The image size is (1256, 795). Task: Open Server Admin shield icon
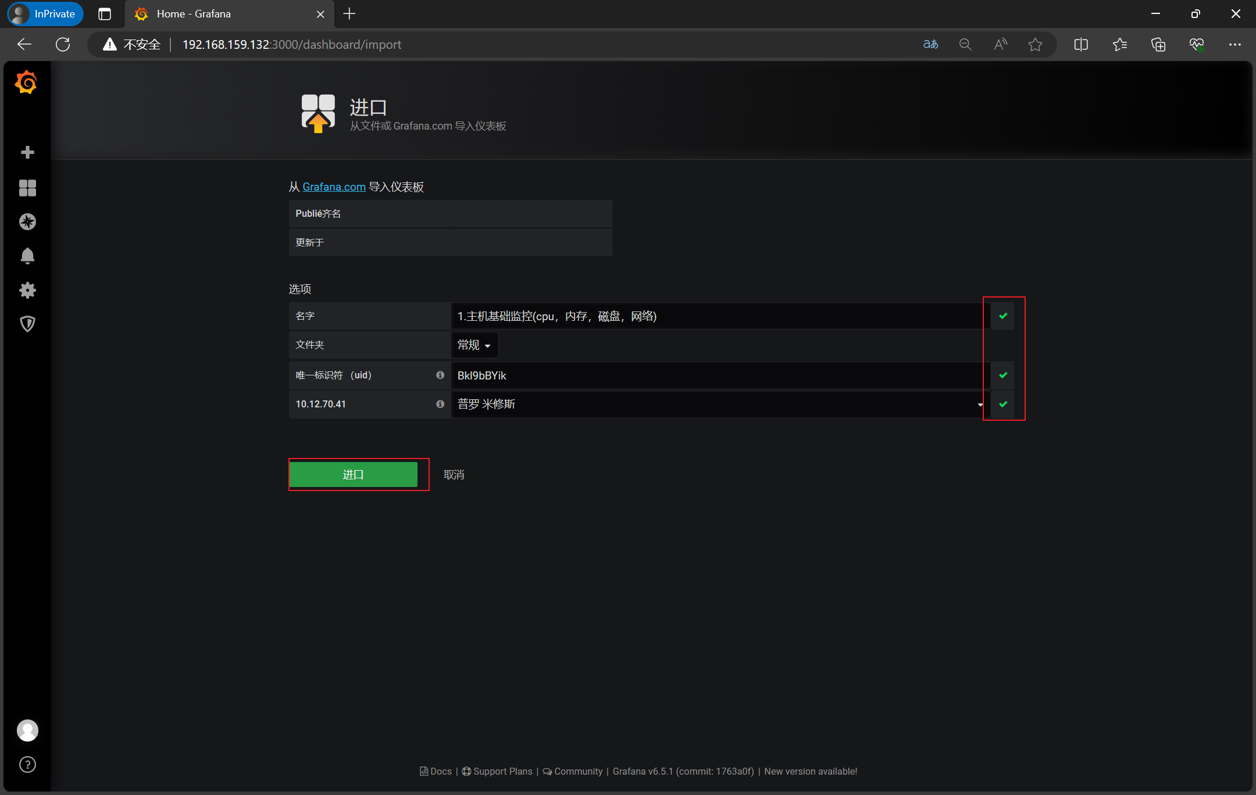point(27,324)
